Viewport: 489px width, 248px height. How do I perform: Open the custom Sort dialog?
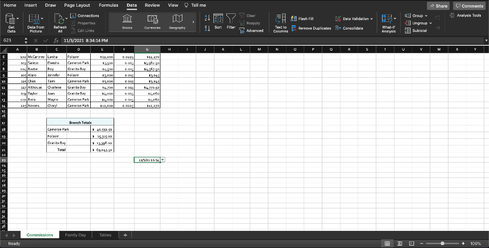tap(218, 21)
